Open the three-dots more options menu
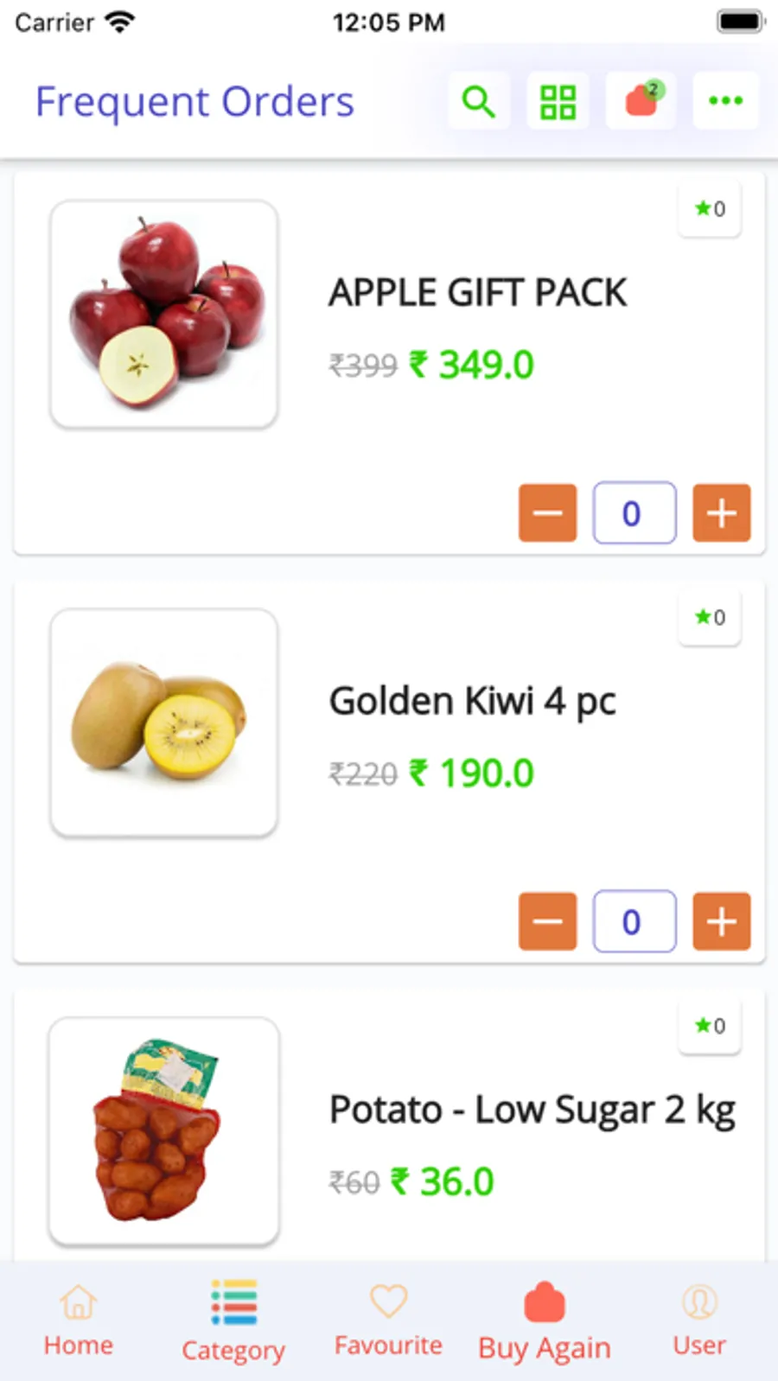Image resolution: width=778 pixels, height=1381 pixels. click(x=725, y=101)
